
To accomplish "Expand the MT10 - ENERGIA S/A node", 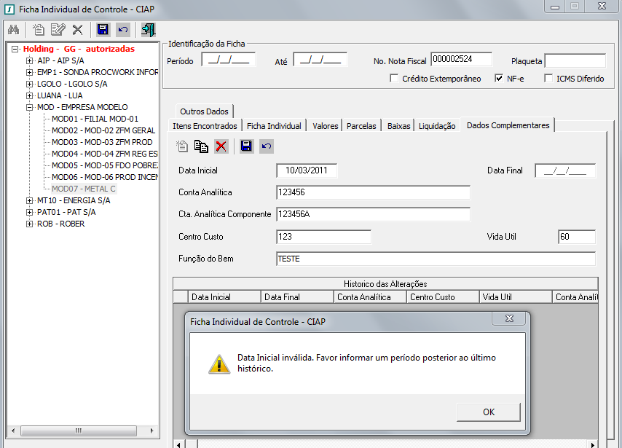I will click(x=29, y=200).
